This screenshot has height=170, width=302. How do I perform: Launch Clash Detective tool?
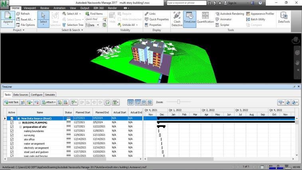(177, 19)
